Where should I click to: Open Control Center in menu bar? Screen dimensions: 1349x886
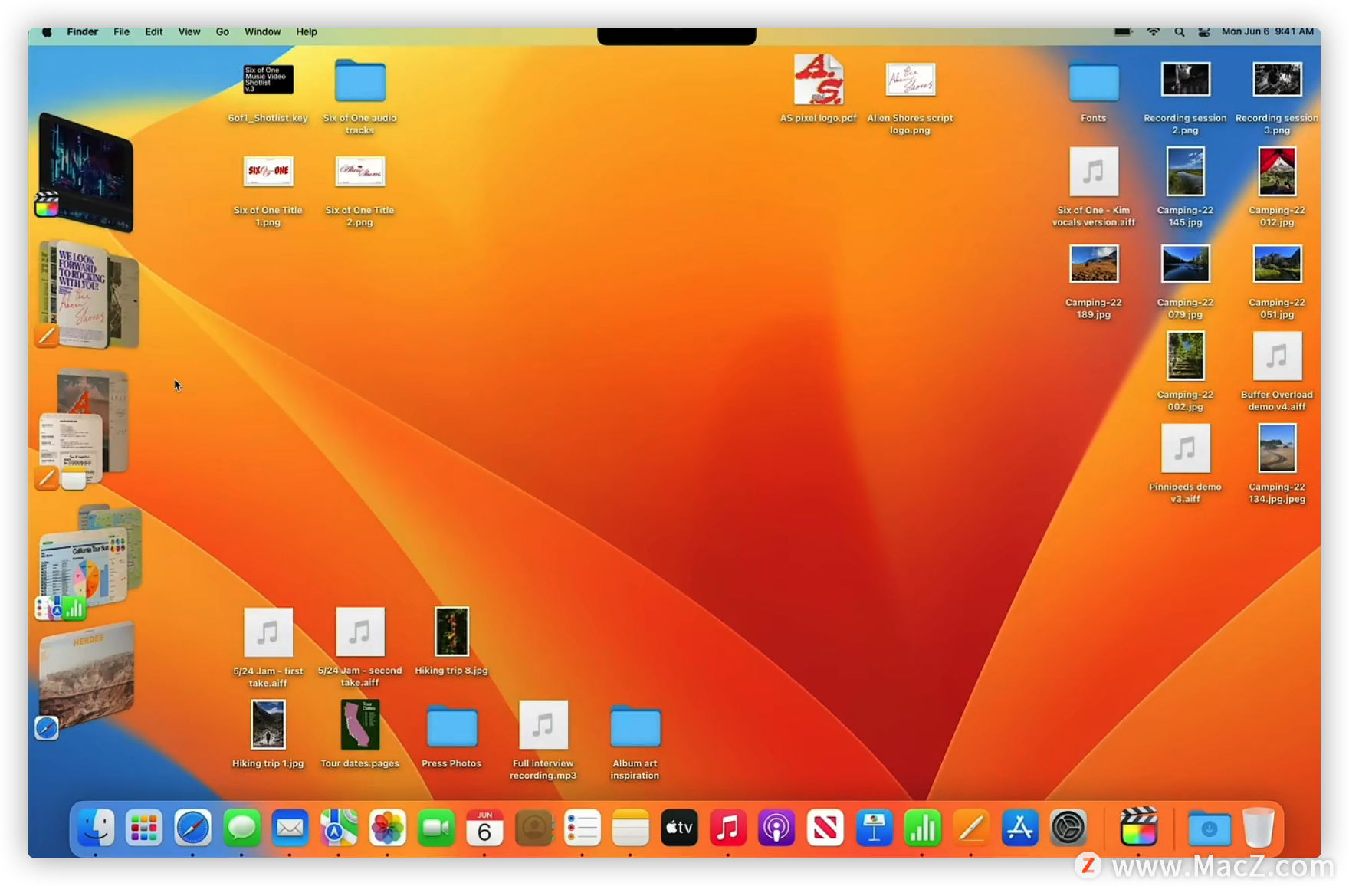coord(1204,31)
